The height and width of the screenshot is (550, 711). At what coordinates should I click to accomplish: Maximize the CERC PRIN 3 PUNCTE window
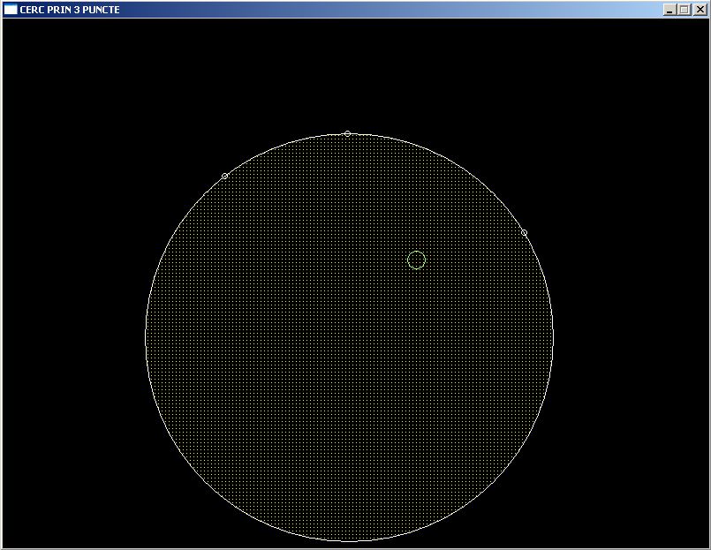[x=685, y=10]
